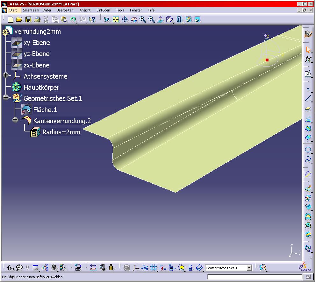Select the zx-Ebene plane
Viewport: 315px width, 282px height.
37,65
